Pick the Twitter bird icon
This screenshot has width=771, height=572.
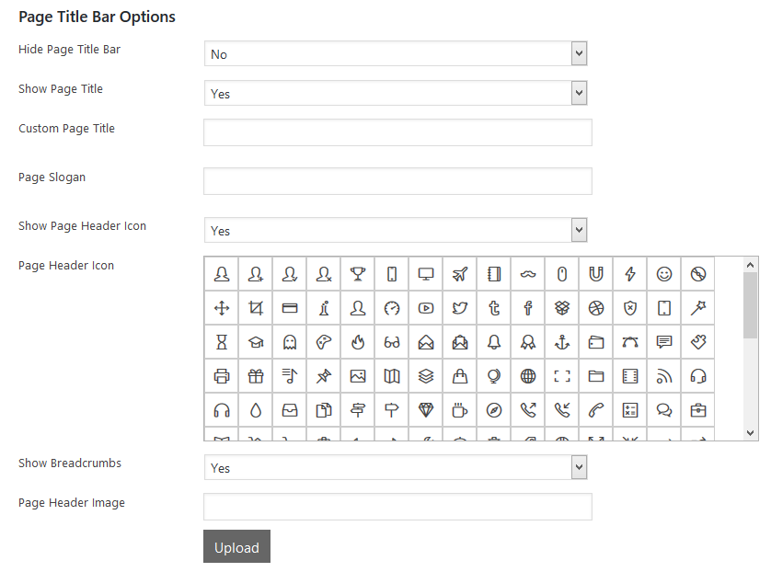pos(460,308)
